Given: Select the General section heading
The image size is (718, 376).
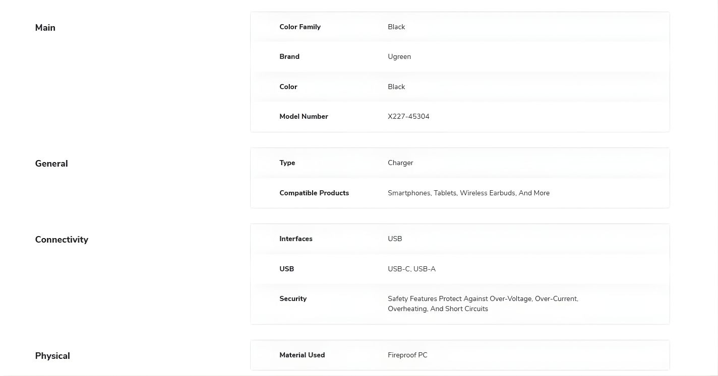Looking at the screenshot, I should tap(51, 164).
